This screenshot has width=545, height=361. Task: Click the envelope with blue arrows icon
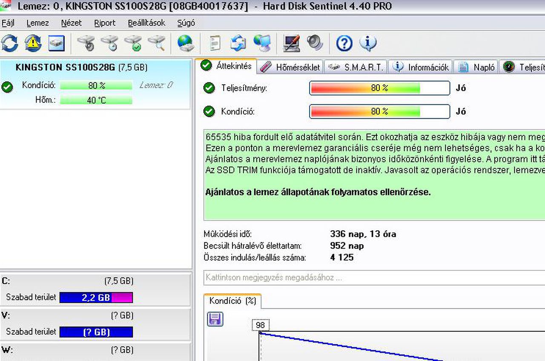coord(238,43)
